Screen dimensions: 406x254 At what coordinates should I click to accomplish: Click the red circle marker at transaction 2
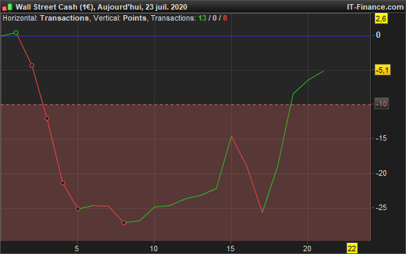[32, 66]
